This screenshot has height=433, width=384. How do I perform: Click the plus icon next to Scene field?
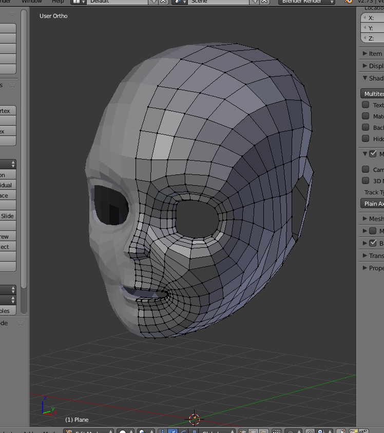point(255,2)
